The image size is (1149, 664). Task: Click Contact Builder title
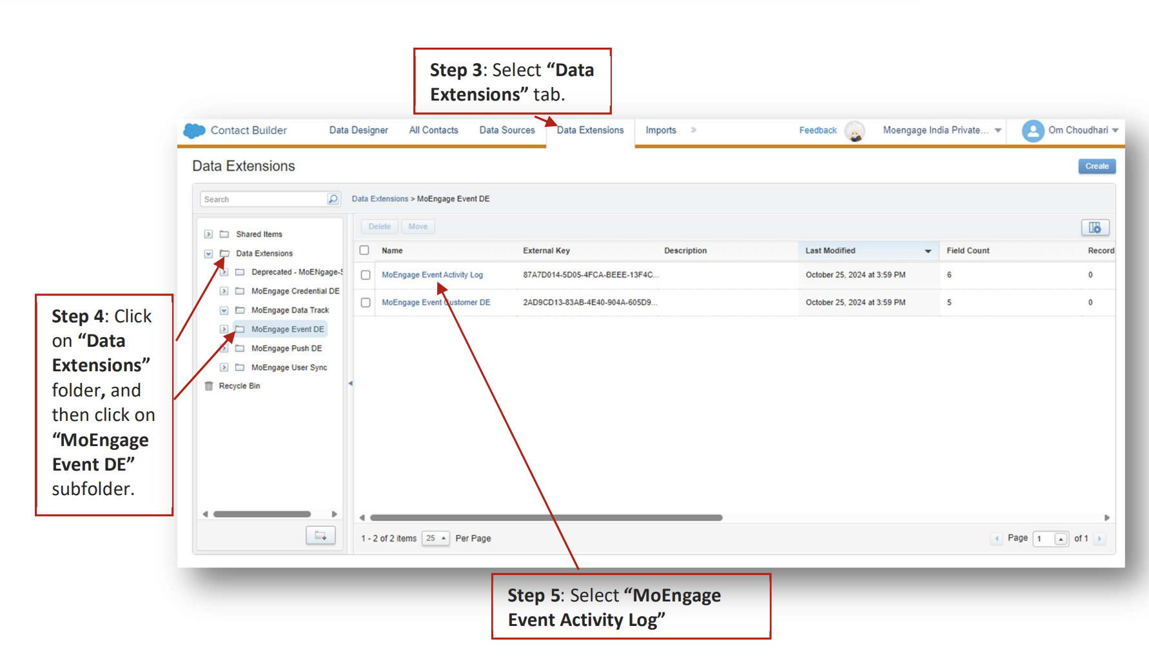click(248, 130)
